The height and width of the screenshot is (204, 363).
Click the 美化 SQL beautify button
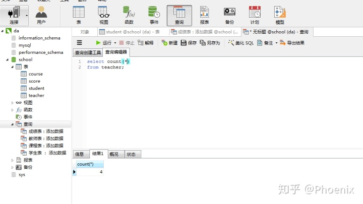coord(241,43)
